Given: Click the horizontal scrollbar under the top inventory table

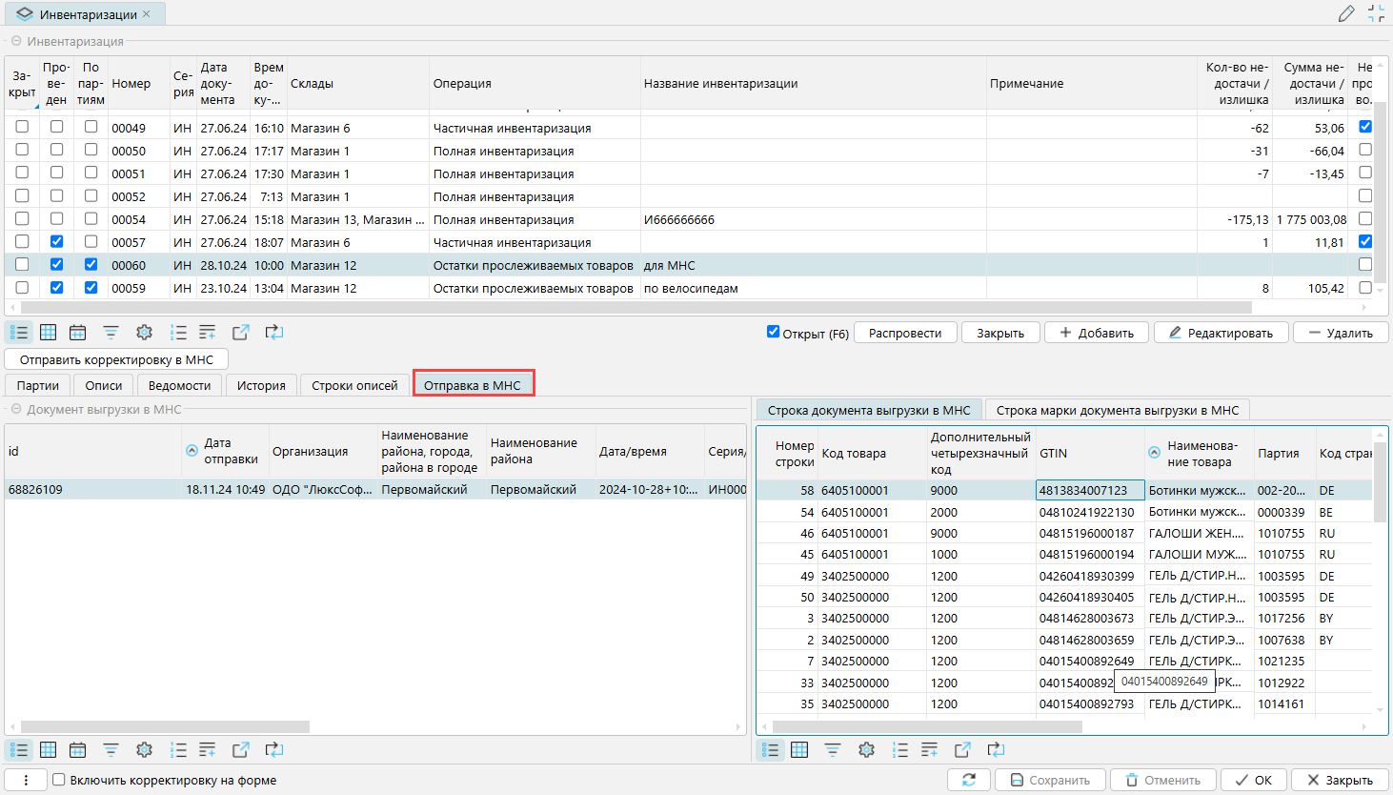Looking at the screenshot, I should pos(629,308).
